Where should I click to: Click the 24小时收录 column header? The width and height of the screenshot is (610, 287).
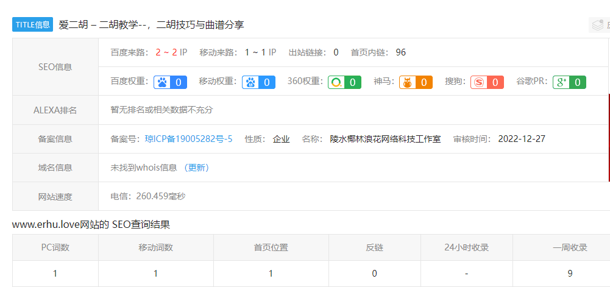pyautogui.click(x=466, y=247)
